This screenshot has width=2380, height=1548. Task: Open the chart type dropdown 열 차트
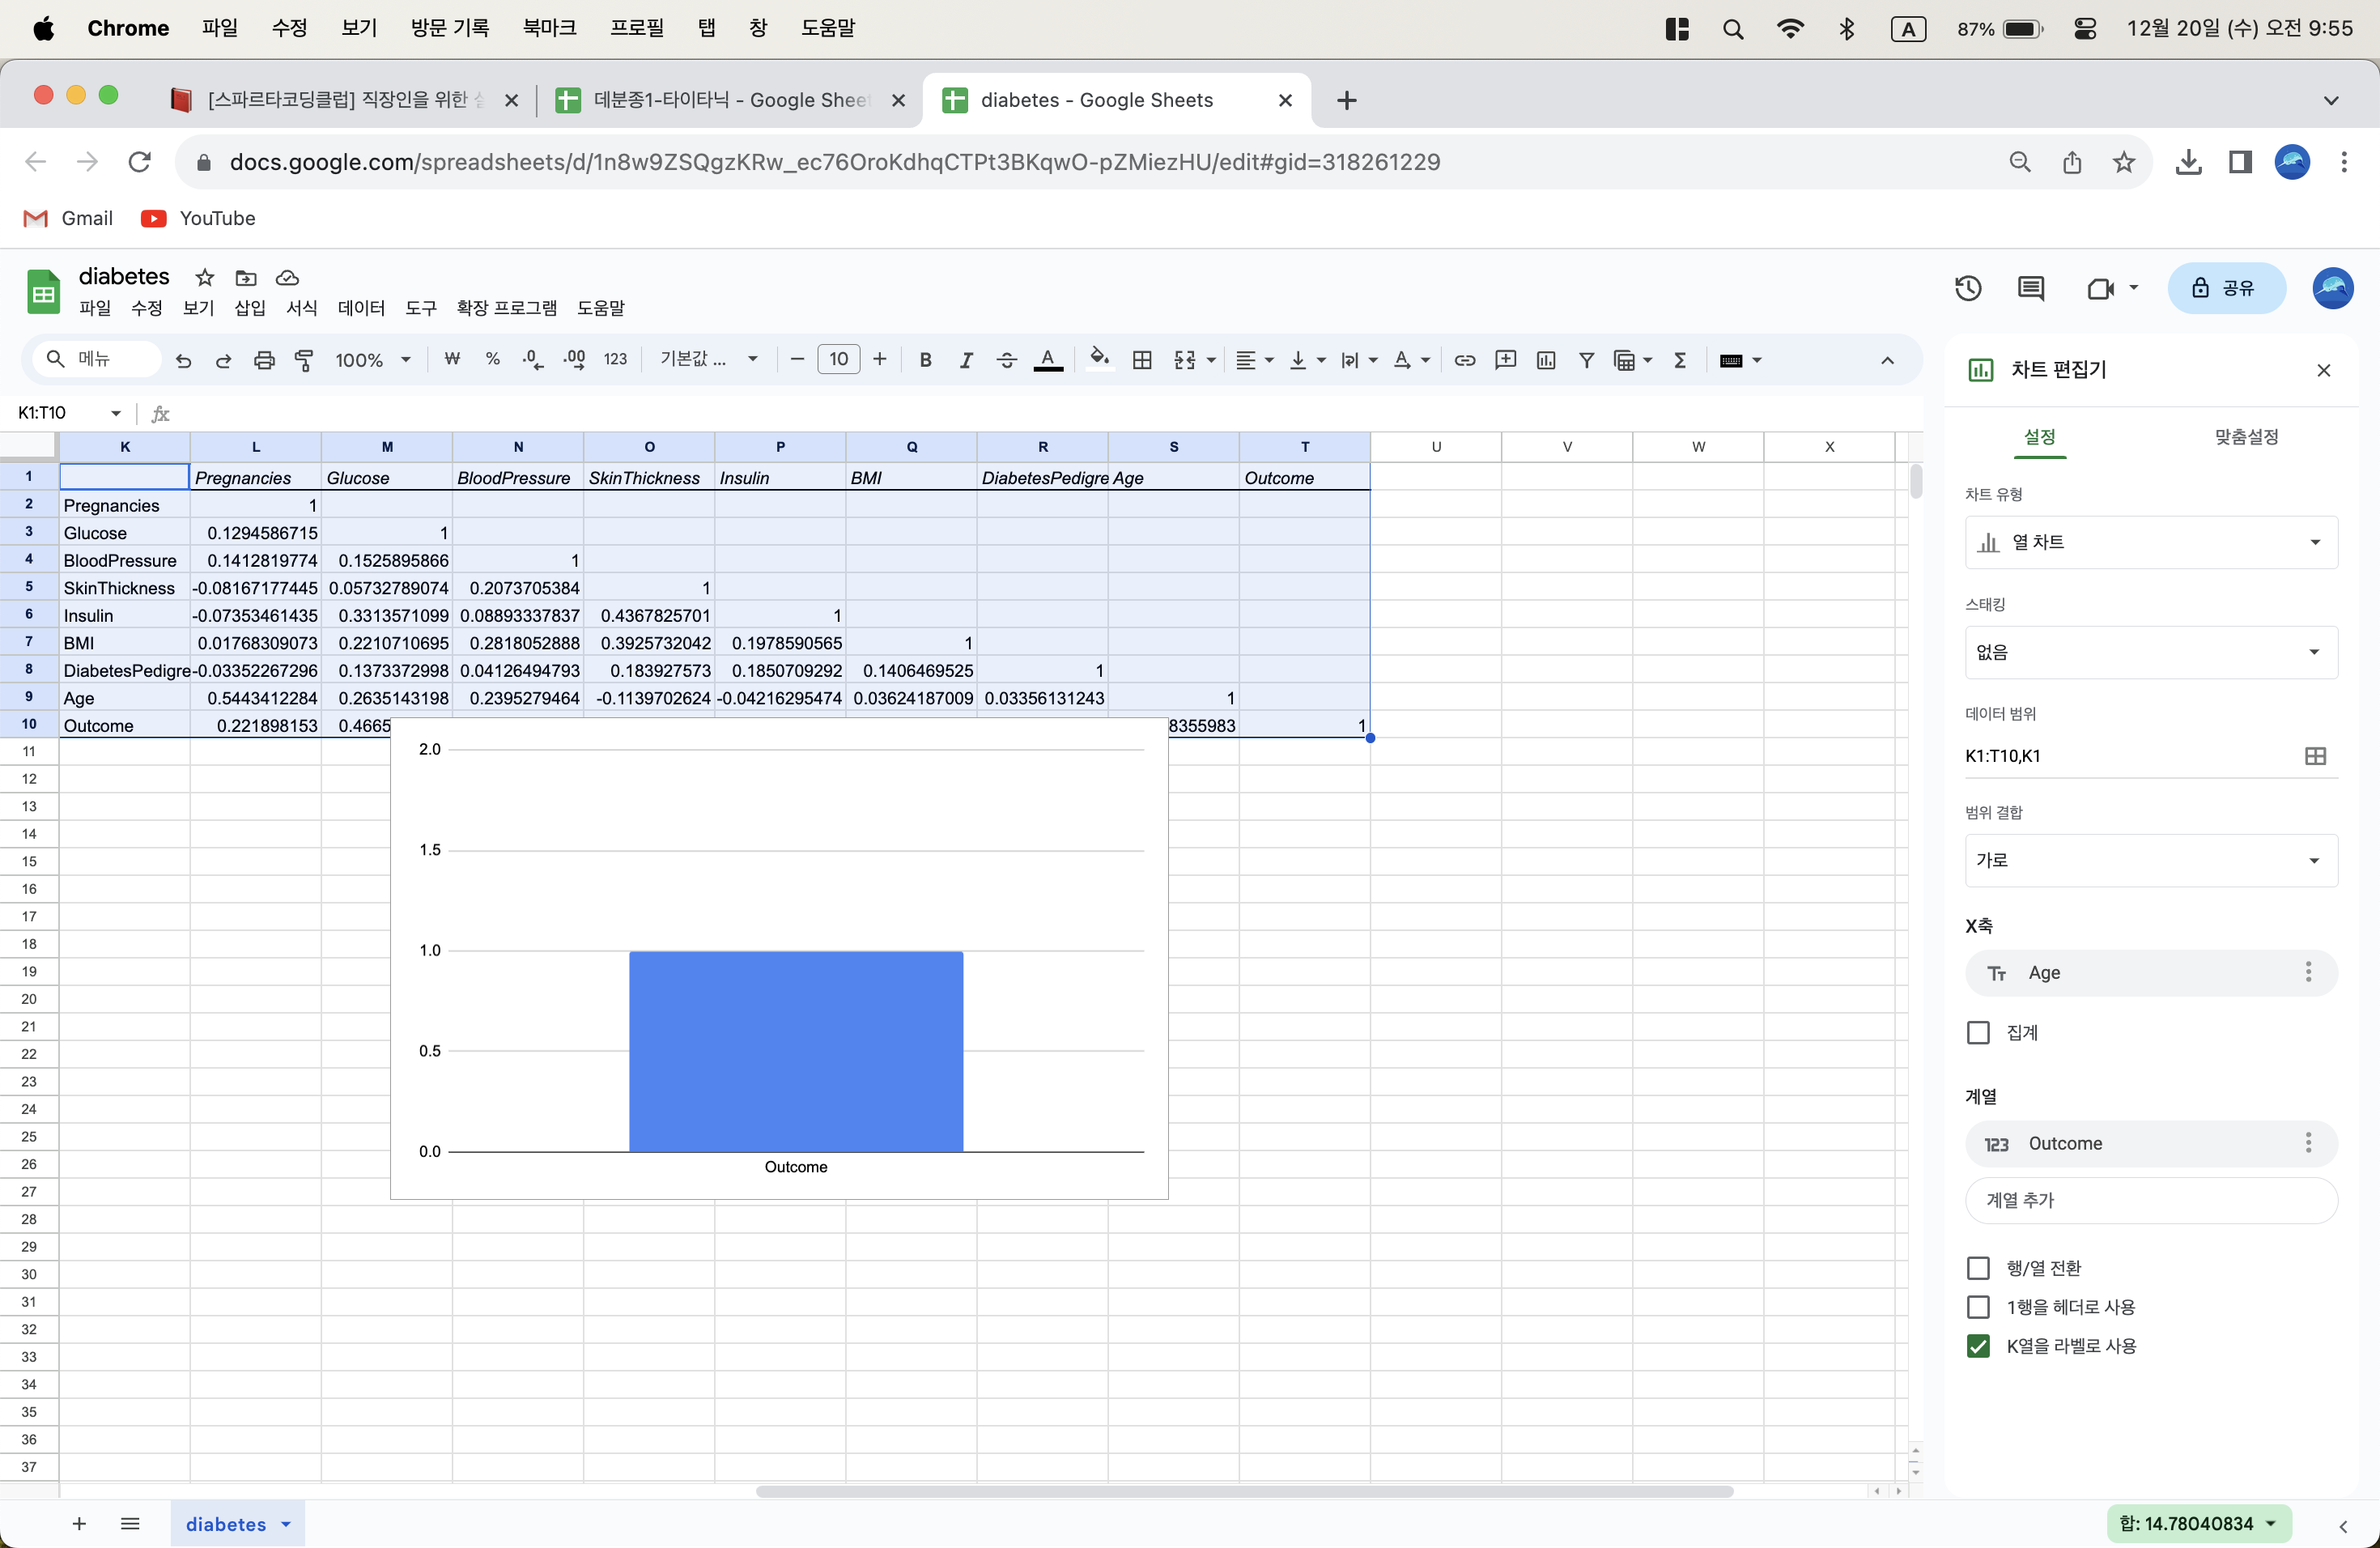(2151, 542)
